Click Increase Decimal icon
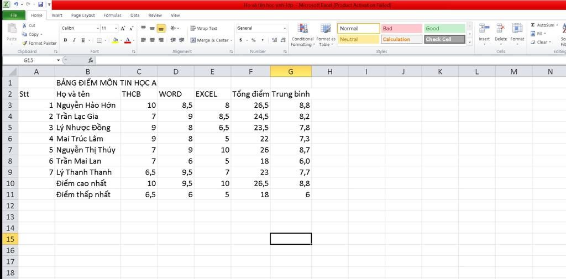 click(x=274, y=40)
